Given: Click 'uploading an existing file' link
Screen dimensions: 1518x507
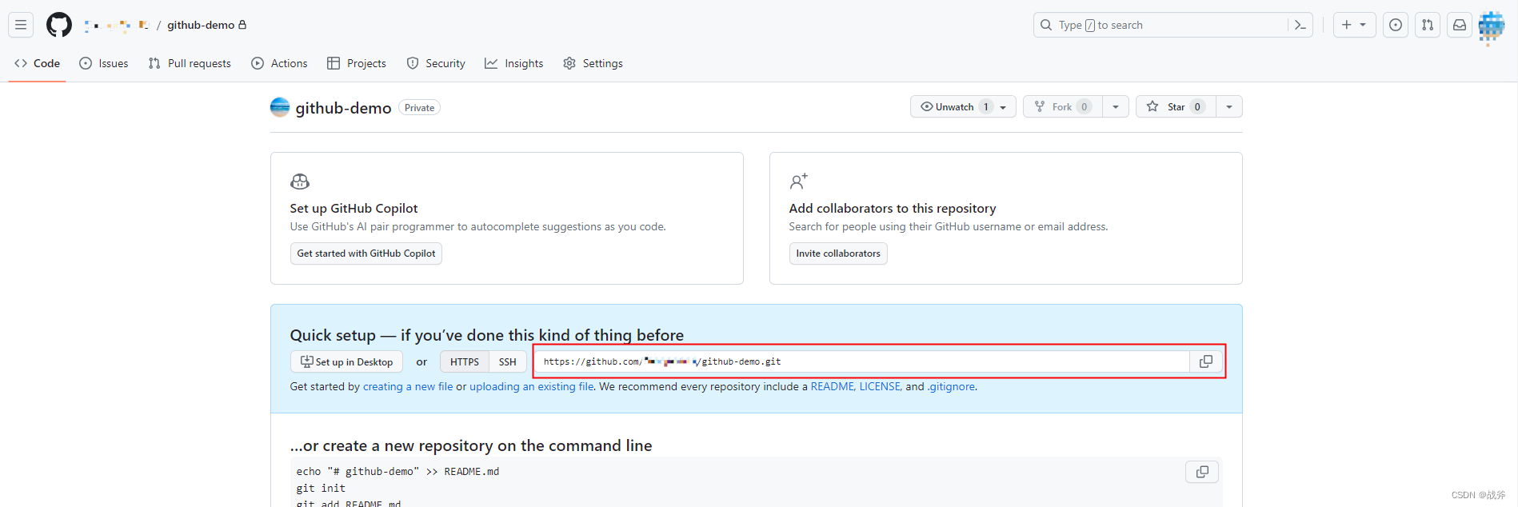Looking at the screenshot, I should point(532,387).
